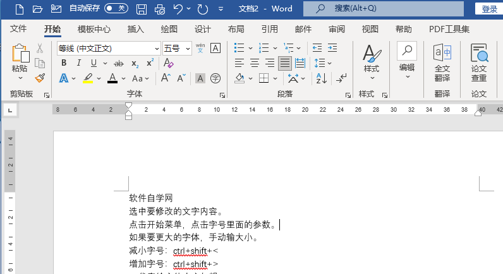Click the New document icon in title bar
This screenshot has width=503, height=274.
(20, 9)
